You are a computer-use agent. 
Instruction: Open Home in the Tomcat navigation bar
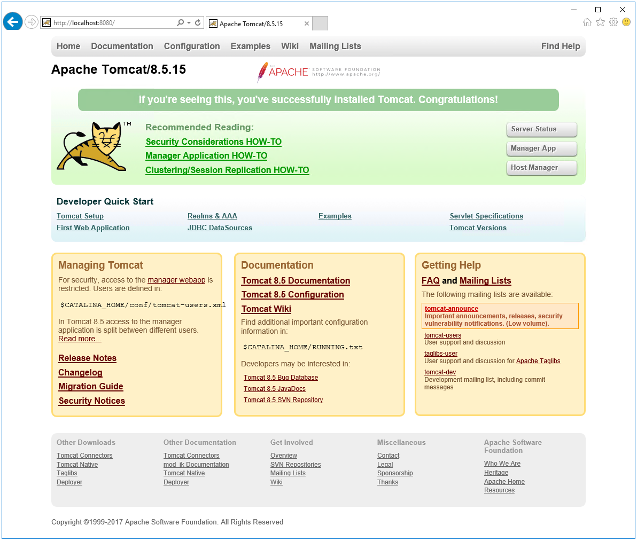coord(68,46)
